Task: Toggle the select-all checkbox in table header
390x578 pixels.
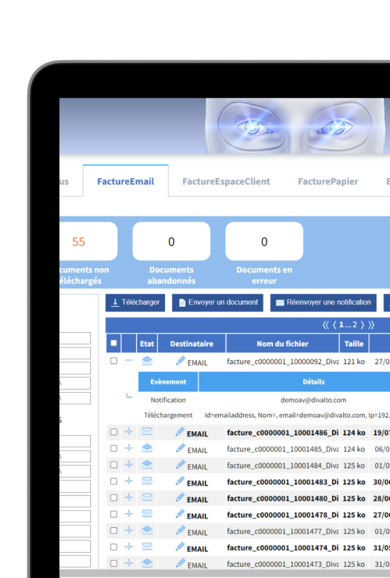Action: click(x=114, y=343)
